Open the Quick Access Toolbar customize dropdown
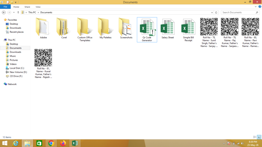Viewport: 262px width, 147px height. coord(16,2)
